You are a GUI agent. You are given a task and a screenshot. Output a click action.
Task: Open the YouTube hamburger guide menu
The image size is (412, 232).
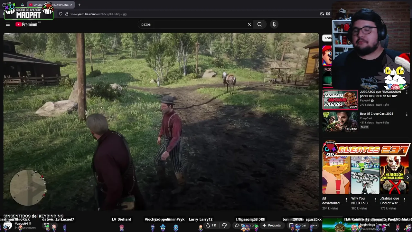(x=8, y=24)
